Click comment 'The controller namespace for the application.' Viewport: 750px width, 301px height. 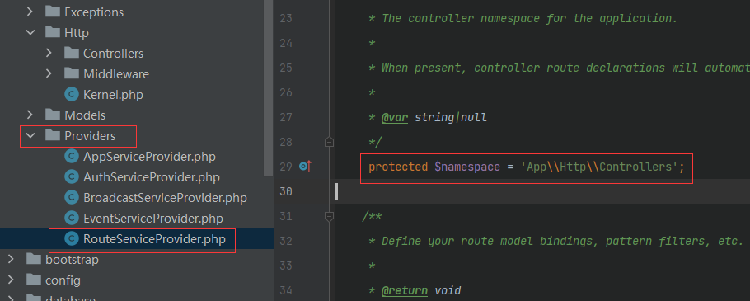pyautogui.click(x=529, y=19)
